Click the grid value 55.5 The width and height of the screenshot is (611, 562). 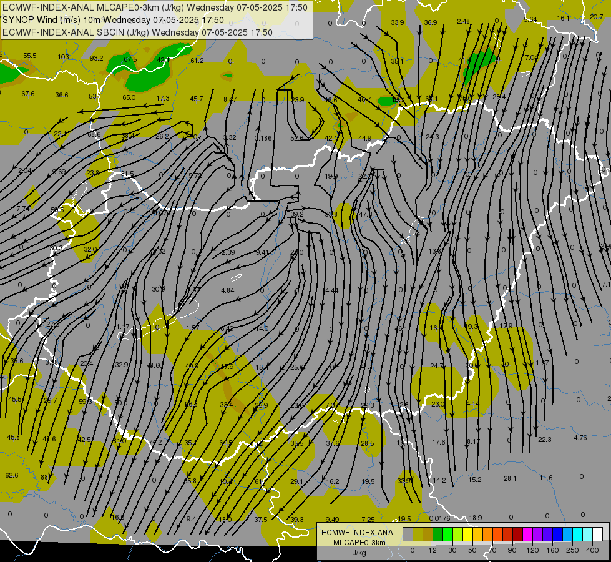tap(29, 56)
